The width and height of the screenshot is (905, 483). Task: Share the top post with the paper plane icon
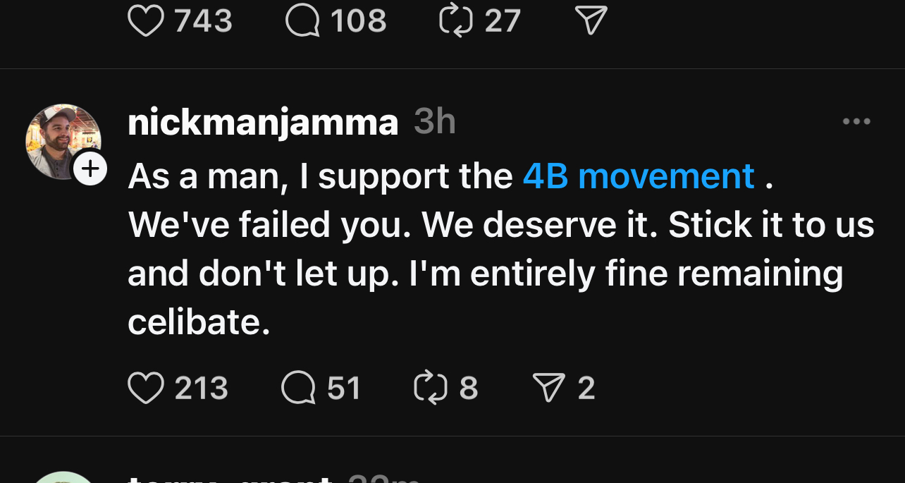[x=591, y=20]
